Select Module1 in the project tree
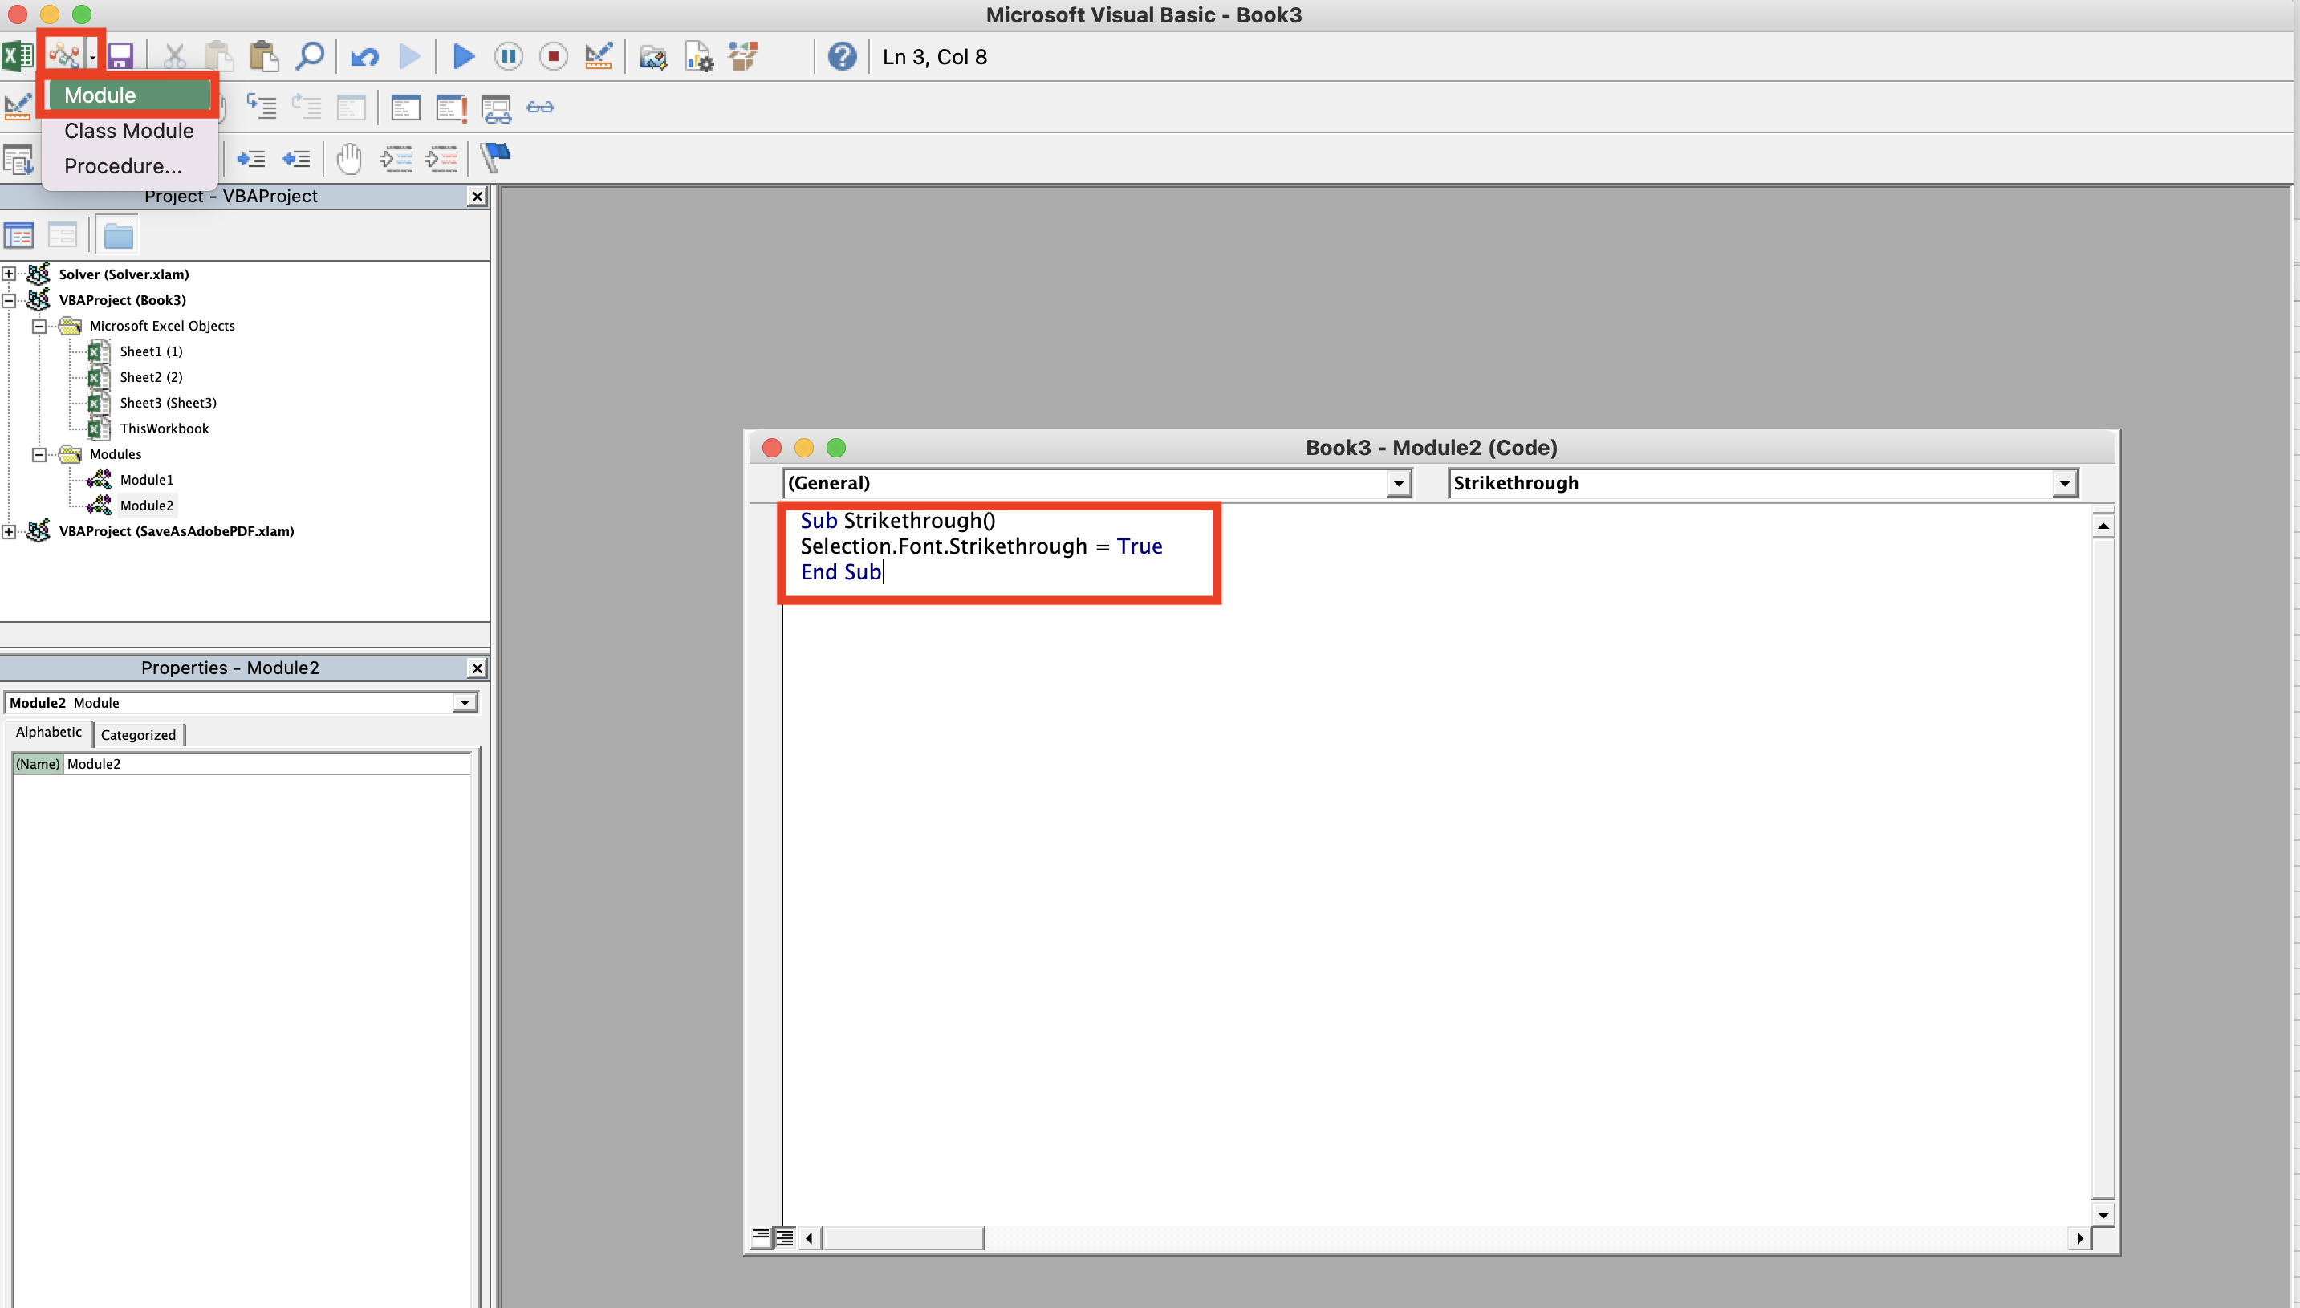 [146, 480]
